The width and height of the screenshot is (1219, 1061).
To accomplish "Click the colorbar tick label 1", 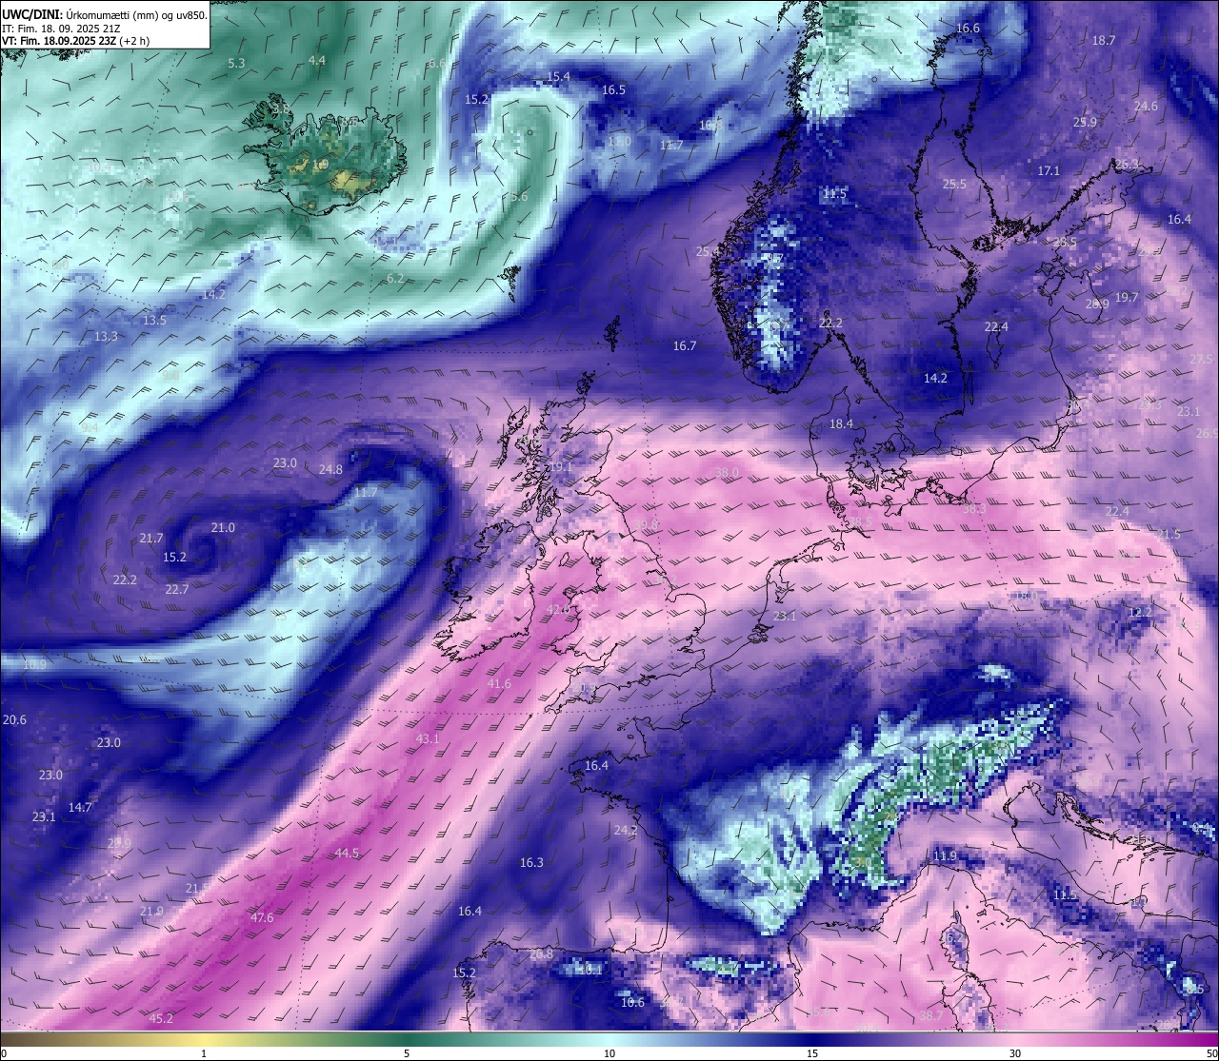I will click(204, 1053).
